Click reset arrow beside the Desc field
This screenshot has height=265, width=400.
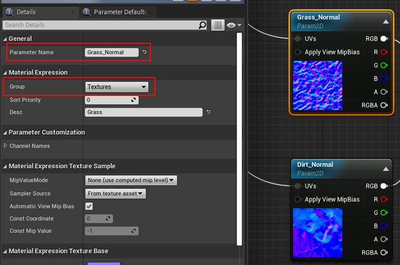209,112
